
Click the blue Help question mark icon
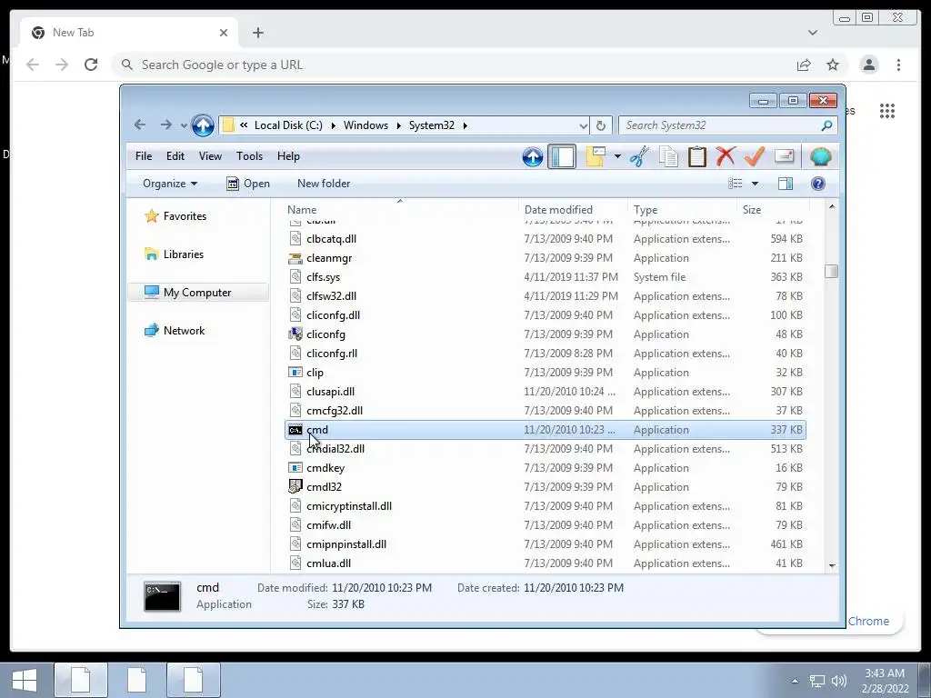818,184
